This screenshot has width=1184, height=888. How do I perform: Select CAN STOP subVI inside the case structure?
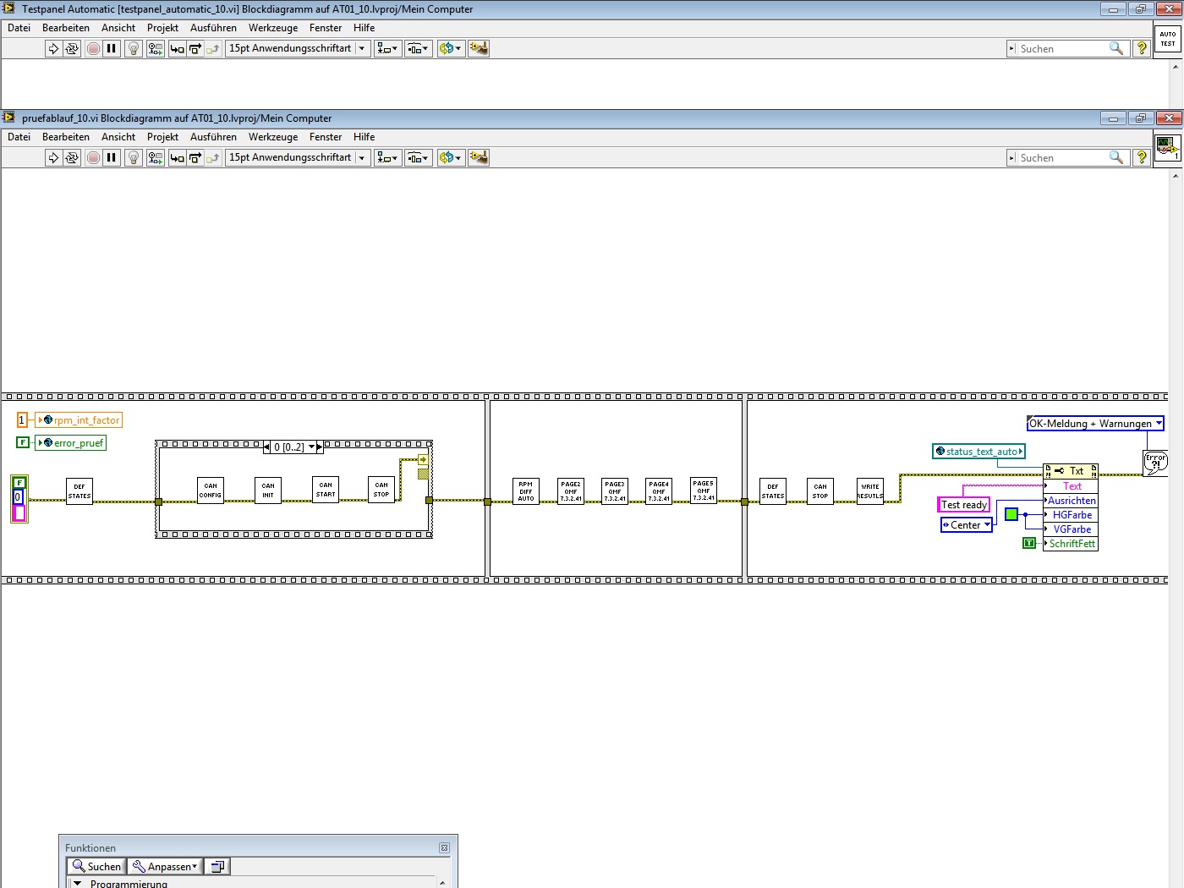[x=382, y=490]
